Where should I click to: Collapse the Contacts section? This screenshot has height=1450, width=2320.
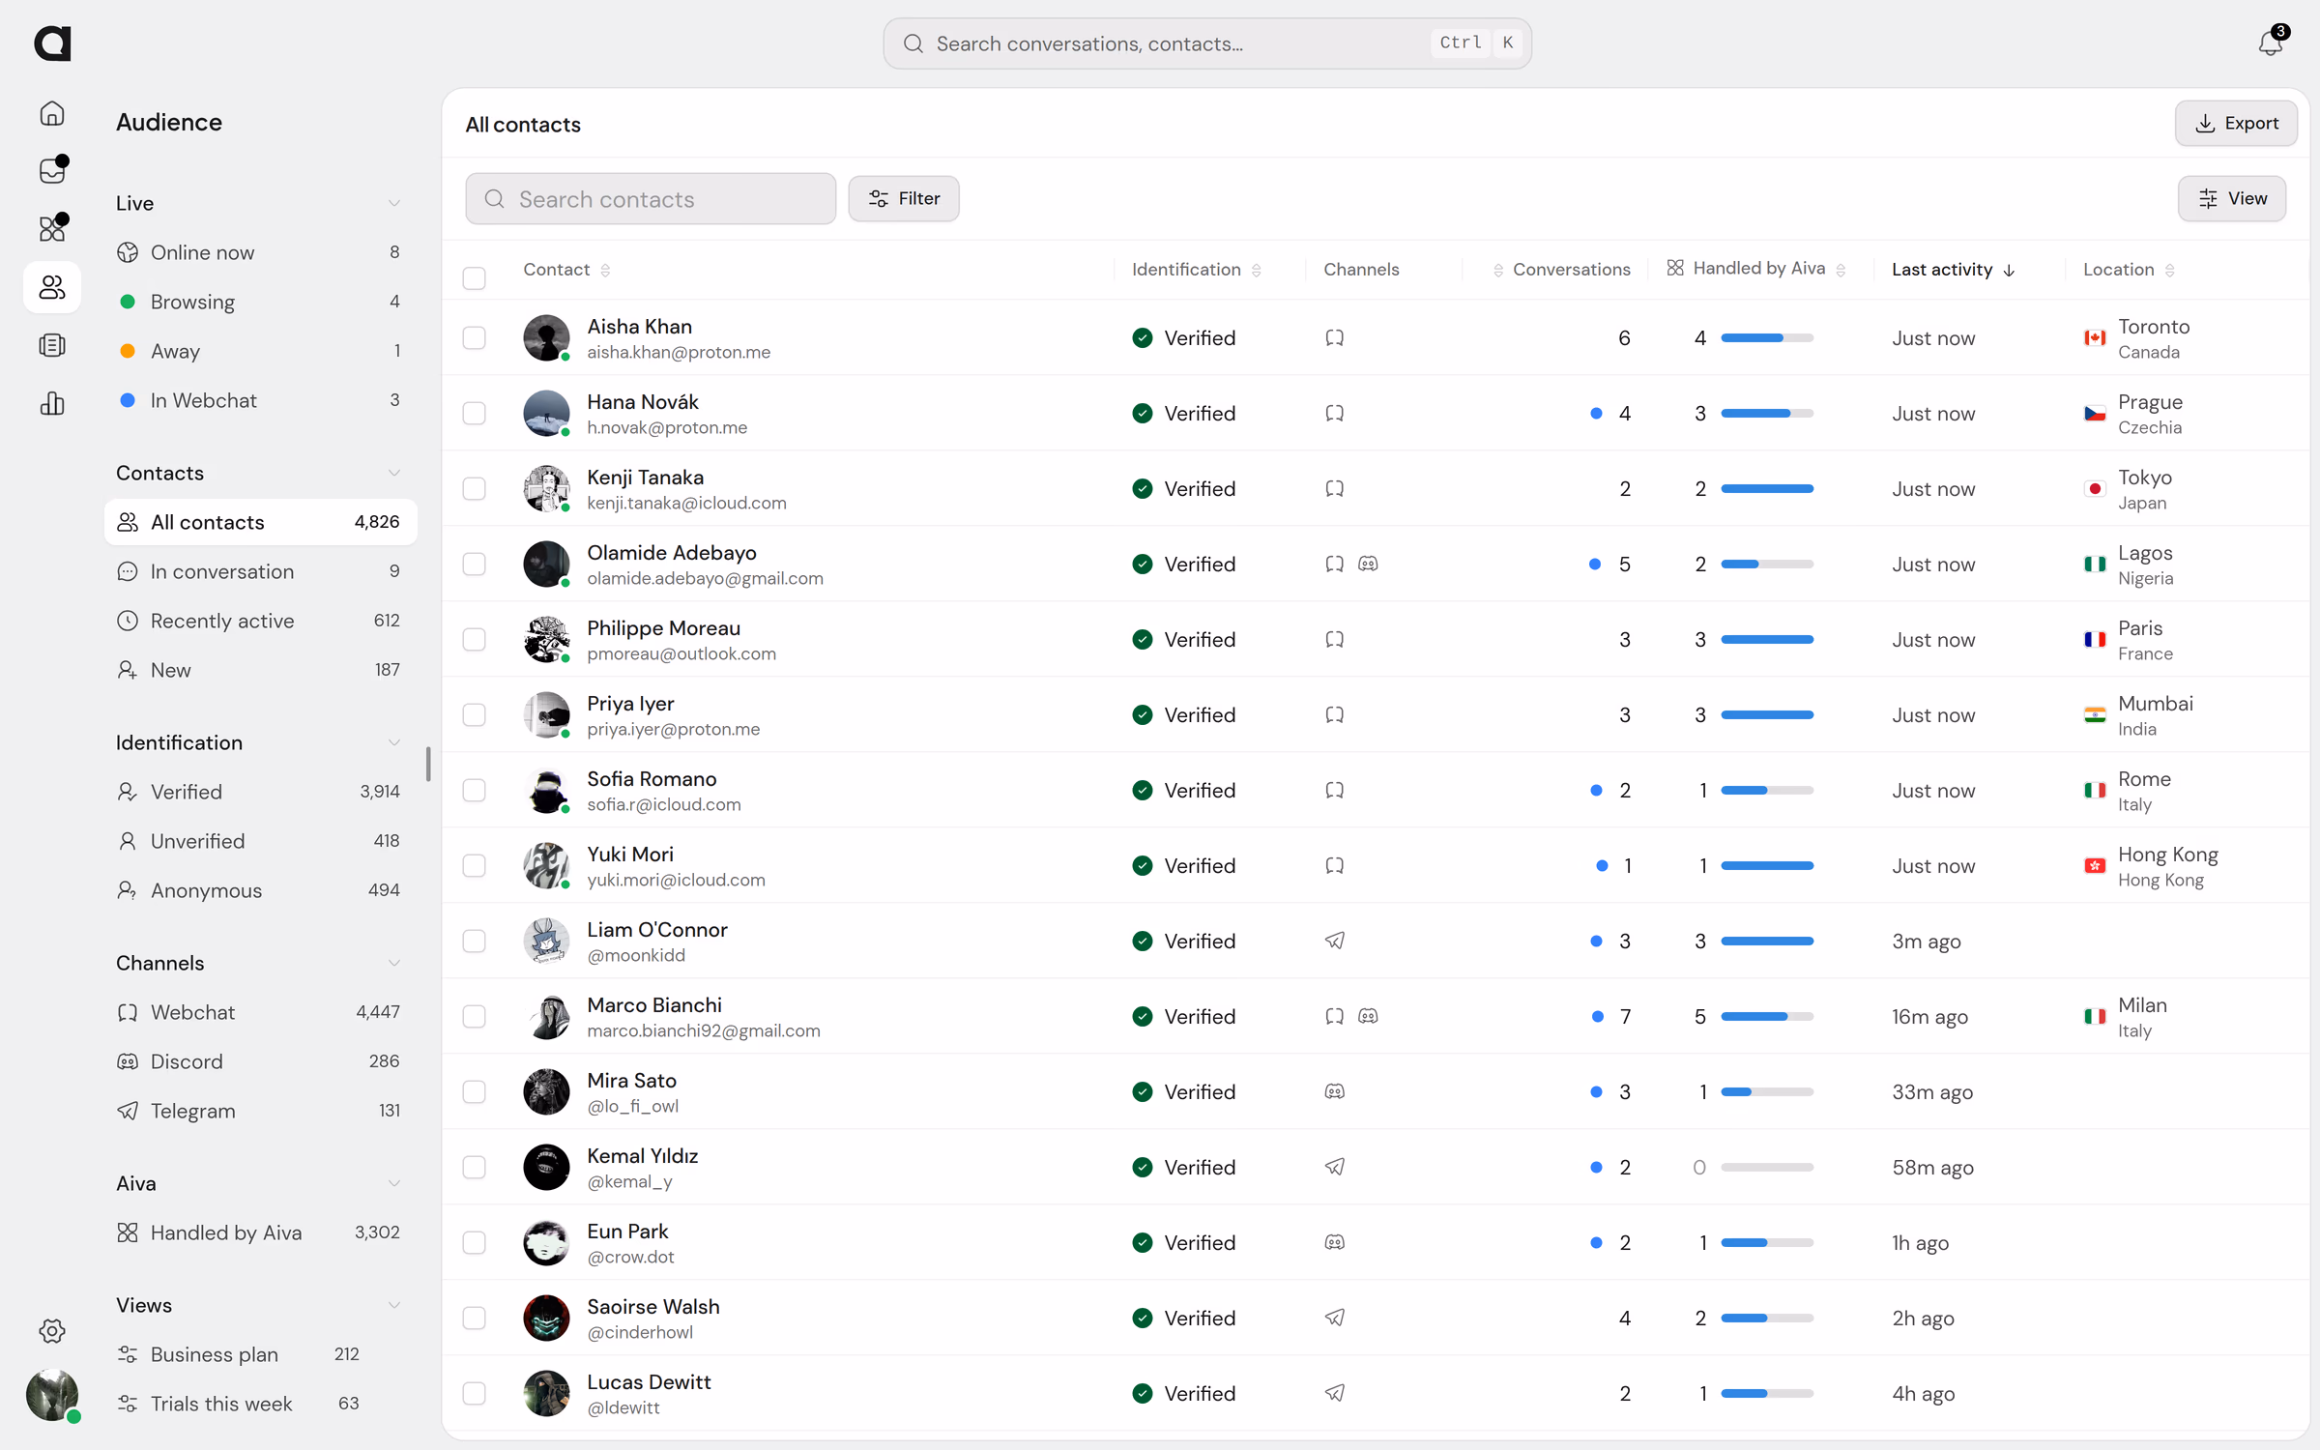coord(394,473)
